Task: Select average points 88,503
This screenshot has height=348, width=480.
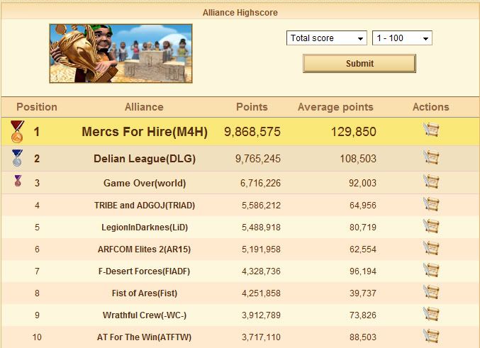Action: pyautogui.click(x=363, y=337)
